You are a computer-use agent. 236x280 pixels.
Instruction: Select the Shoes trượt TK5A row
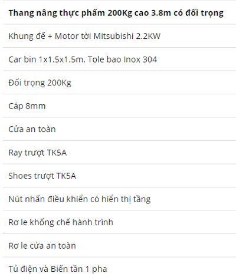click(x=119, y=176)
